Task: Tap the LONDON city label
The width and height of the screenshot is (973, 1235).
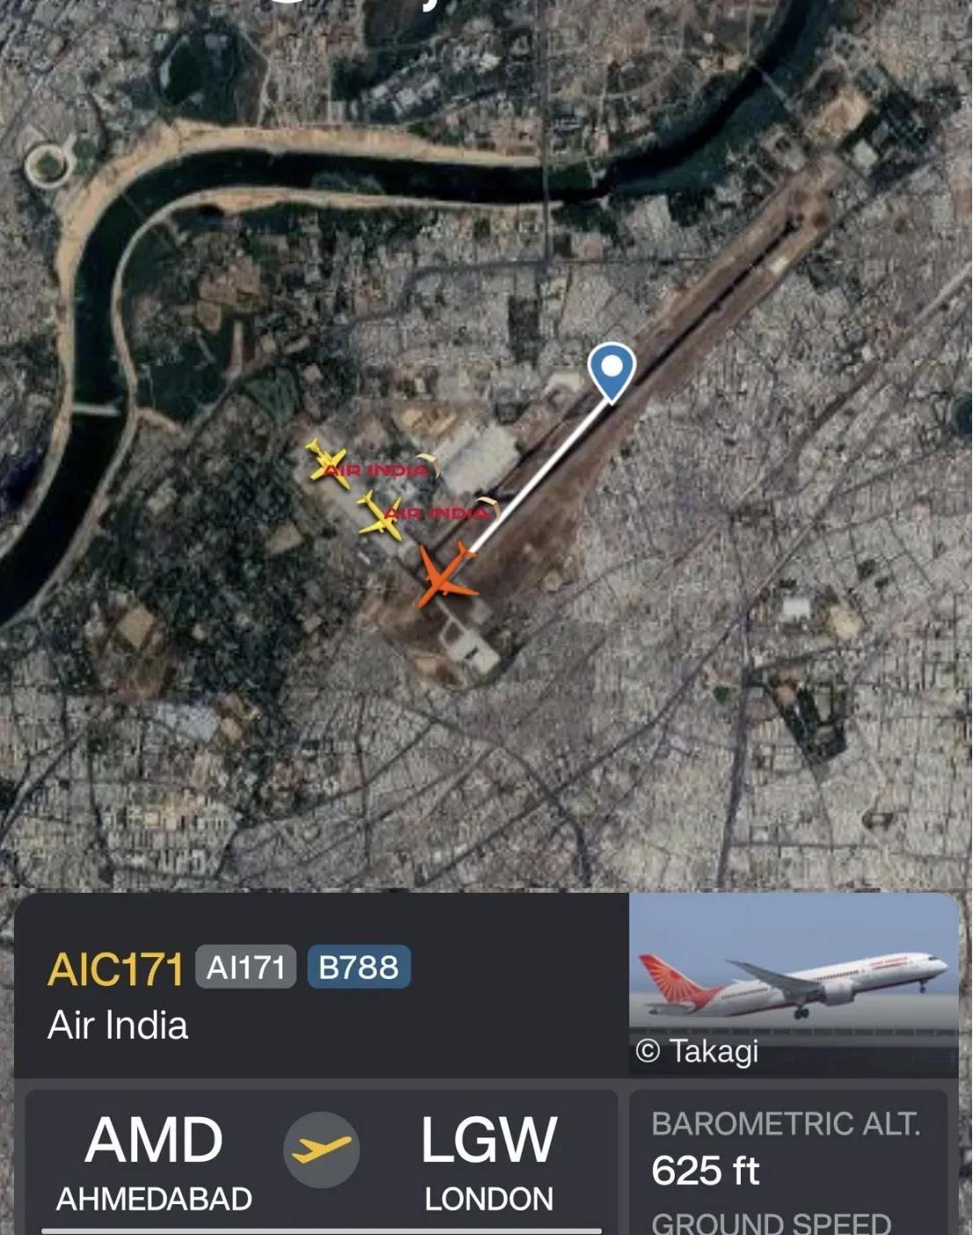Action: point(489,1199)
